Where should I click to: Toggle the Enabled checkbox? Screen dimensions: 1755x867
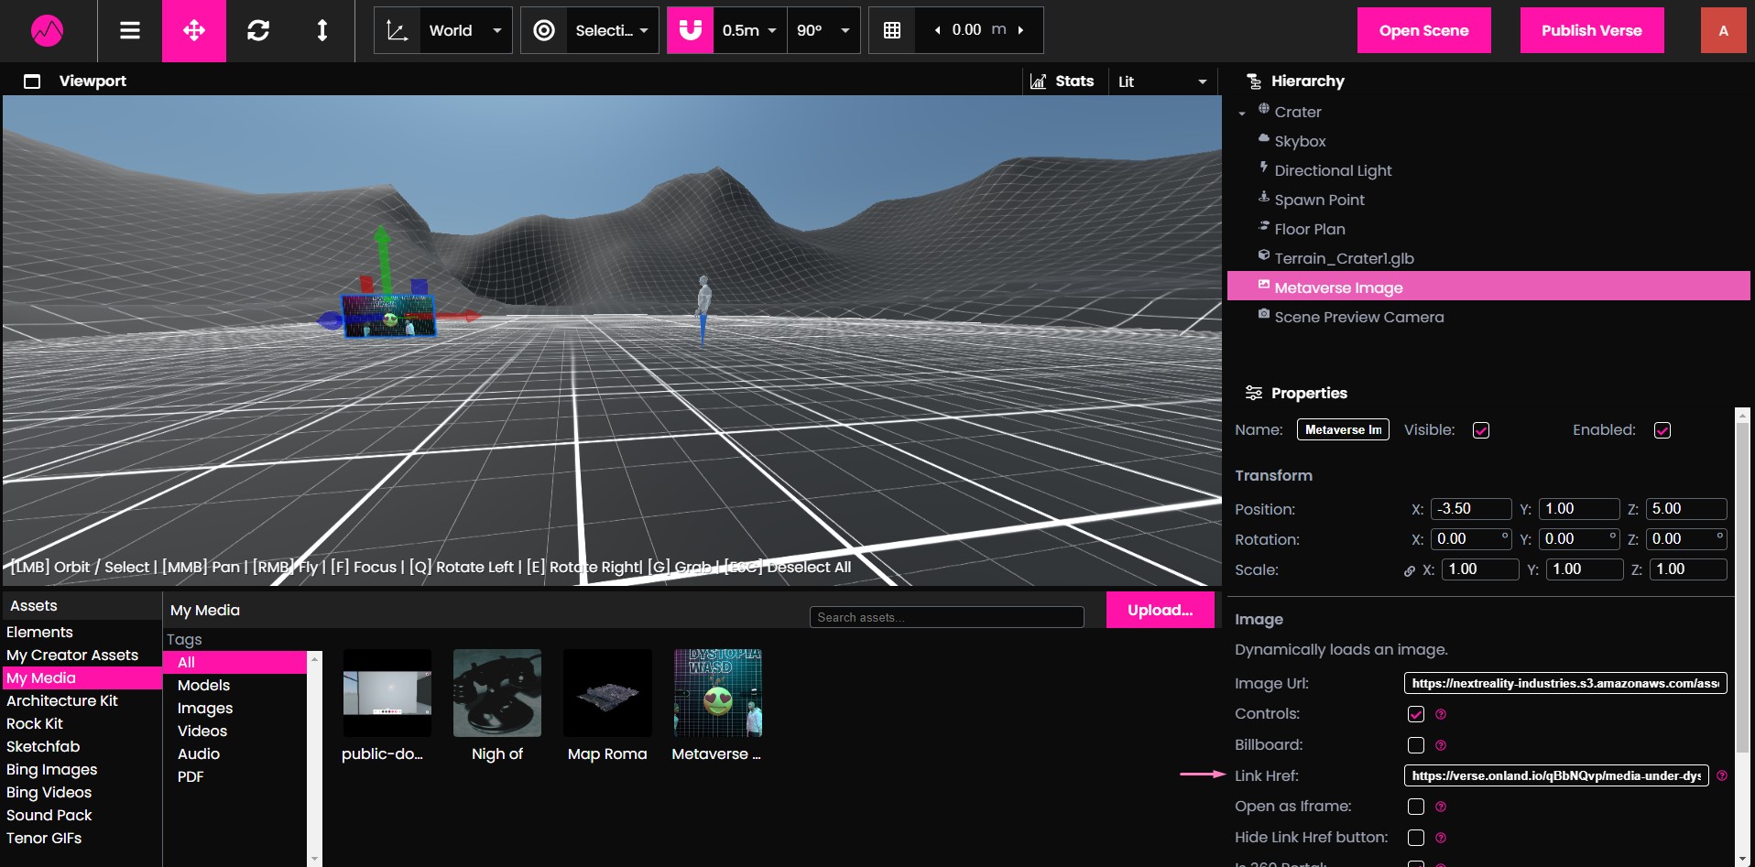click(x=1662, y=430)
